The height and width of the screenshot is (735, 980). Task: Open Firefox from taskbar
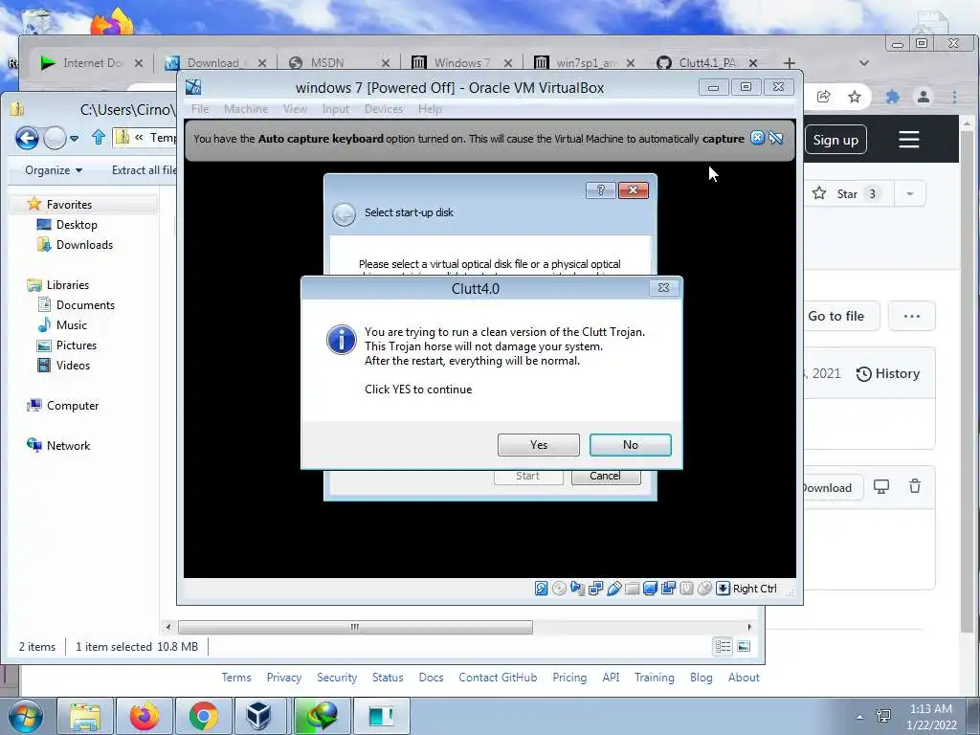pyautogui.click(x=145, y=716)
